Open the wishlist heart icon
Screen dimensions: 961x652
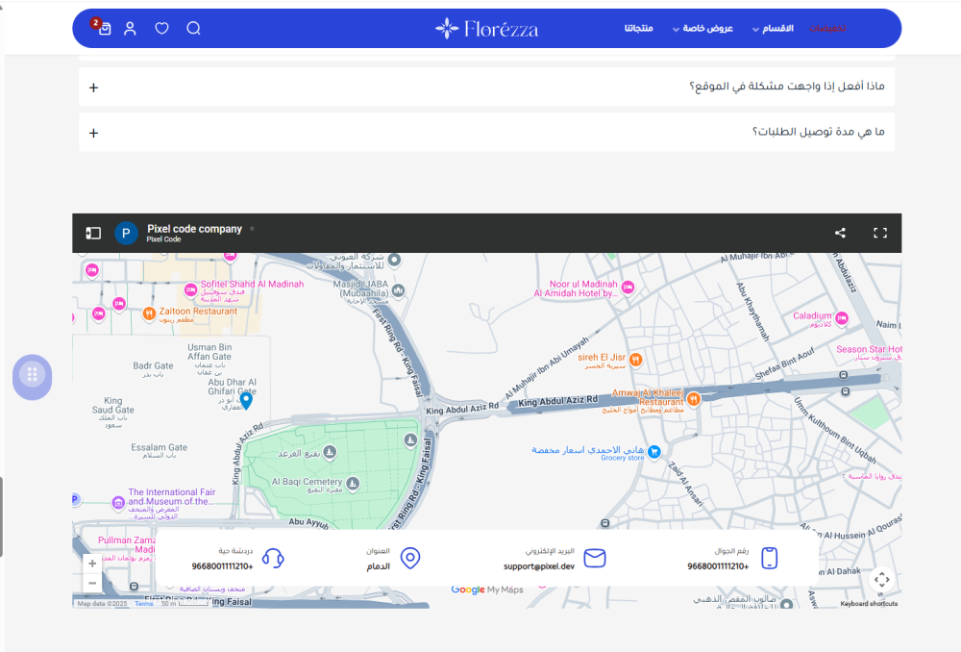tap(161, 29)
